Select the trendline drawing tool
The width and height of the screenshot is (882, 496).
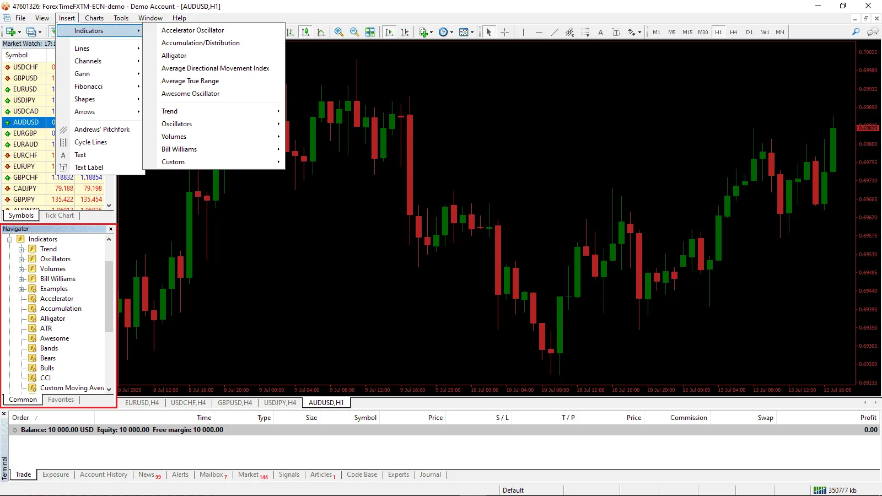[x=554, y=32]
